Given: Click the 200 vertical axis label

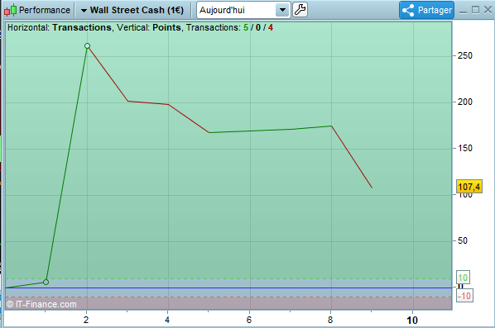Looking at the screenshot, I should click(x=465, y=102).
